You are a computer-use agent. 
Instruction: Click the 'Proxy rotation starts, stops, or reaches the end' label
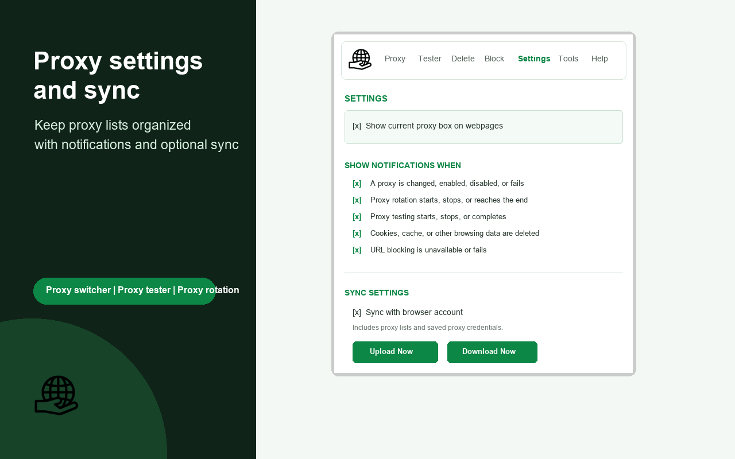coord(449,200)
